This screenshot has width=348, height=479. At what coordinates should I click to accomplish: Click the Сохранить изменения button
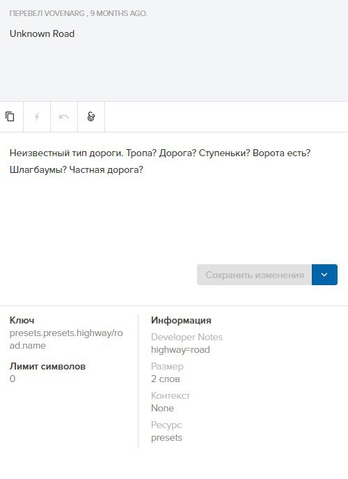(x=254, y=275)
